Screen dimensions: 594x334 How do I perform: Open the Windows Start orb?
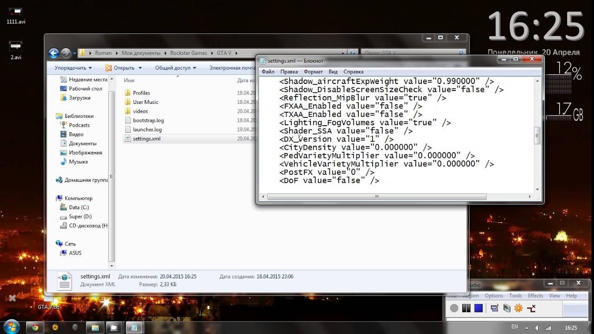click(11, 327)
